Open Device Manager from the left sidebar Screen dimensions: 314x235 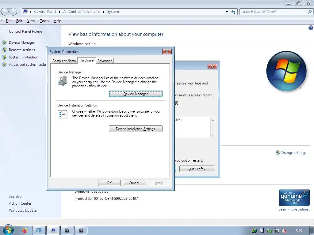[x=22, y=43]
